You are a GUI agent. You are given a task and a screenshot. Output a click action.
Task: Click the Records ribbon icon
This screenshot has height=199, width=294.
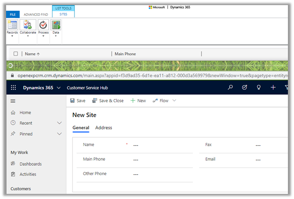tap(13, 25)
